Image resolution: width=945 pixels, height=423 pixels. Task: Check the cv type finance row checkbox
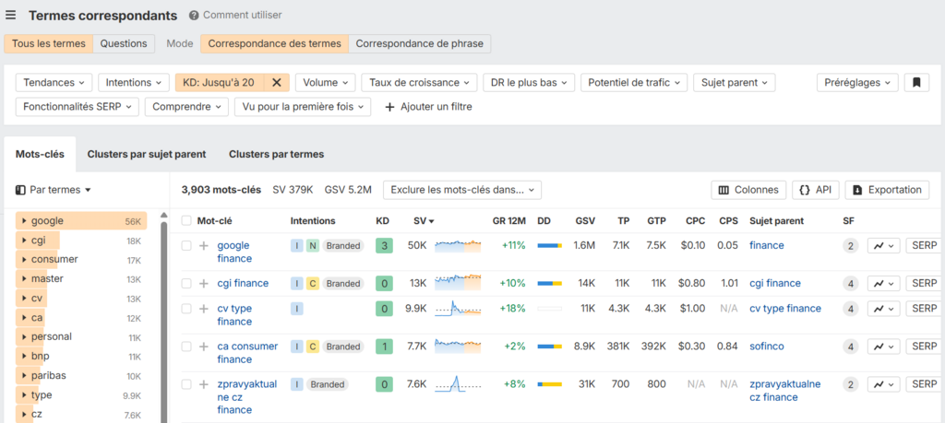click(x=186, y=309)
